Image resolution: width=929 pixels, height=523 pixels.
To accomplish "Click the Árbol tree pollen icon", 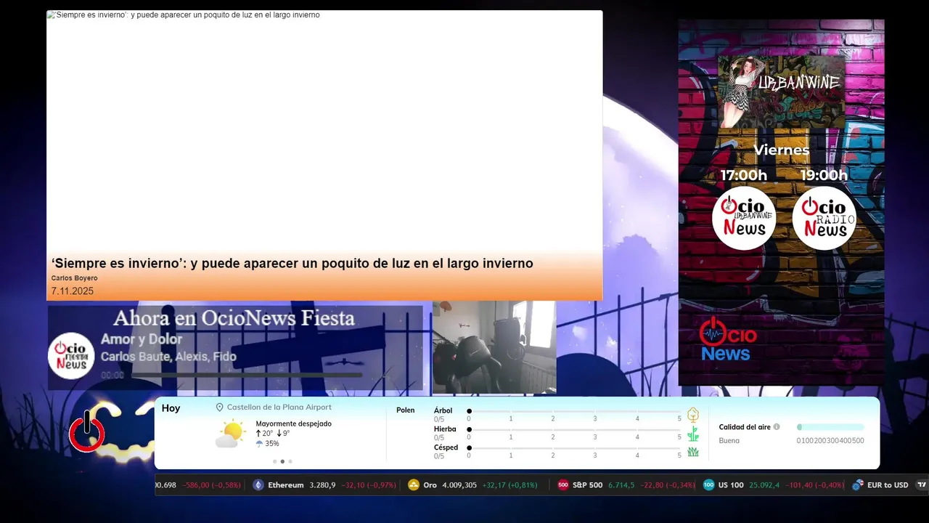I will tap(693, 415).
